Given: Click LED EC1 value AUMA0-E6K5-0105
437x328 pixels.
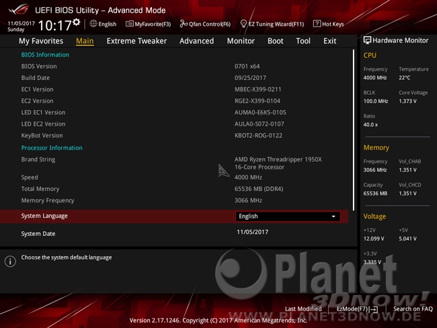Looking at the screenshot, I should 260,112.
